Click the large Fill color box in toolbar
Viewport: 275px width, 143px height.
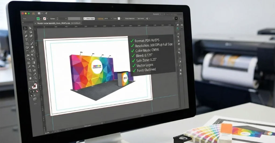[31, 84]
